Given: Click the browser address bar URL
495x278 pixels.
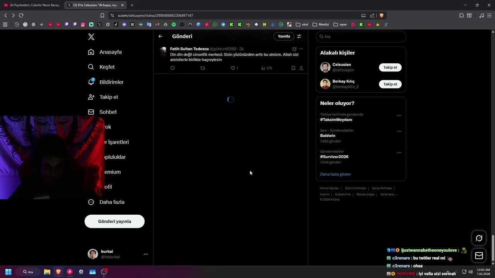Looking at the screenshot, I should tap(155, 15).
